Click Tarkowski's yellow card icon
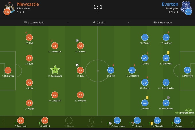 coord(168,53)
